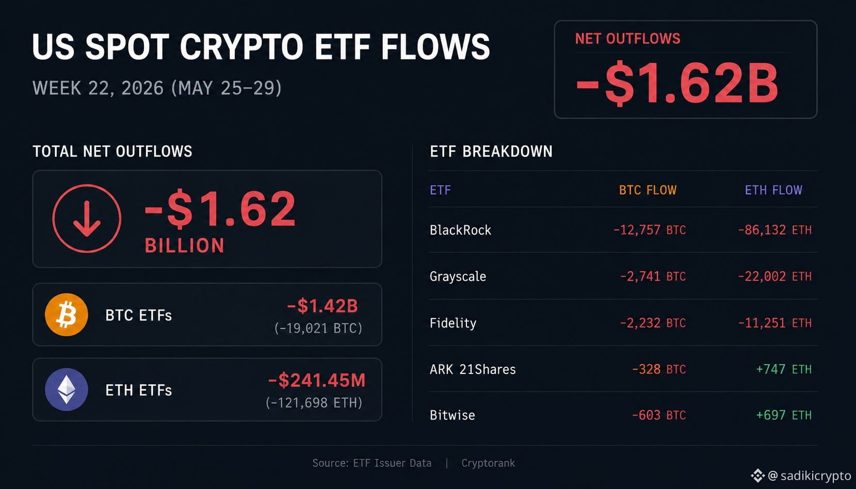The height and width of the screenshot is (489, 856).
Task: Select the NET OUTFLOWS -$1.62B summary box
Action: (685, 70)
